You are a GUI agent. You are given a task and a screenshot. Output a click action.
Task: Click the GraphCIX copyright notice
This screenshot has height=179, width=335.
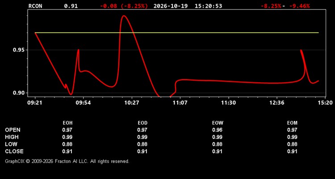click(x=67, y=161)
